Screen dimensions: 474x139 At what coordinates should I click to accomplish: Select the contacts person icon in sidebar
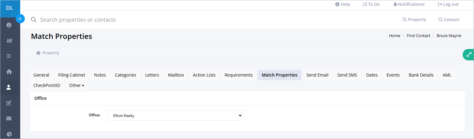pyautogui.click(x=9, y=87)
